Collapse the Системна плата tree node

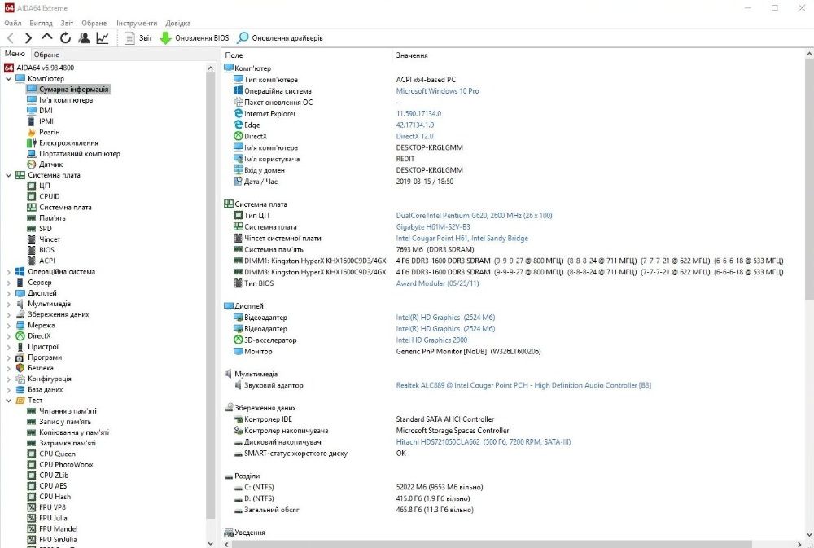[8, 175]
